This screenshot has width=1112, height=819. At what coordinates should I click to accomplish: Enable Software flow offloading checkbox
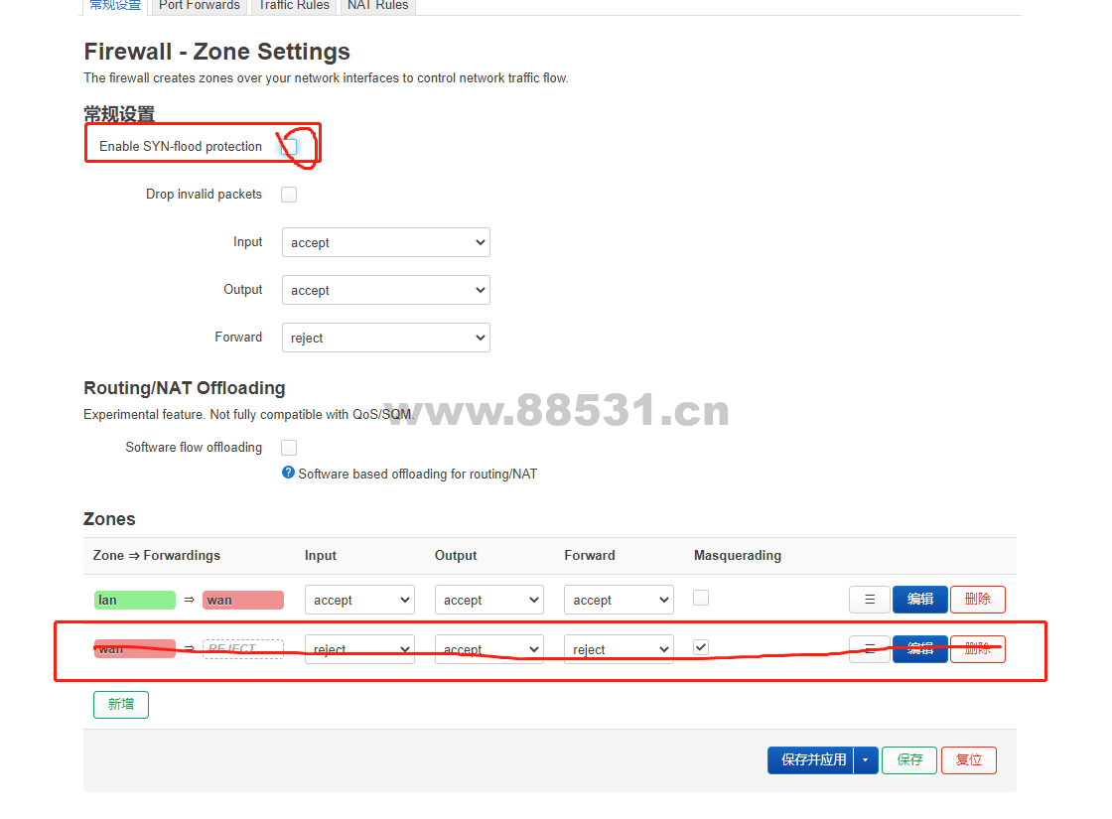[x=289, y=448]
